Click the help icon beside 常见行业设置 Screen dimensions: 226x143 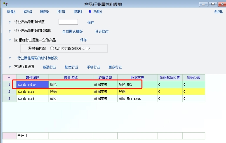pos(10,67)
